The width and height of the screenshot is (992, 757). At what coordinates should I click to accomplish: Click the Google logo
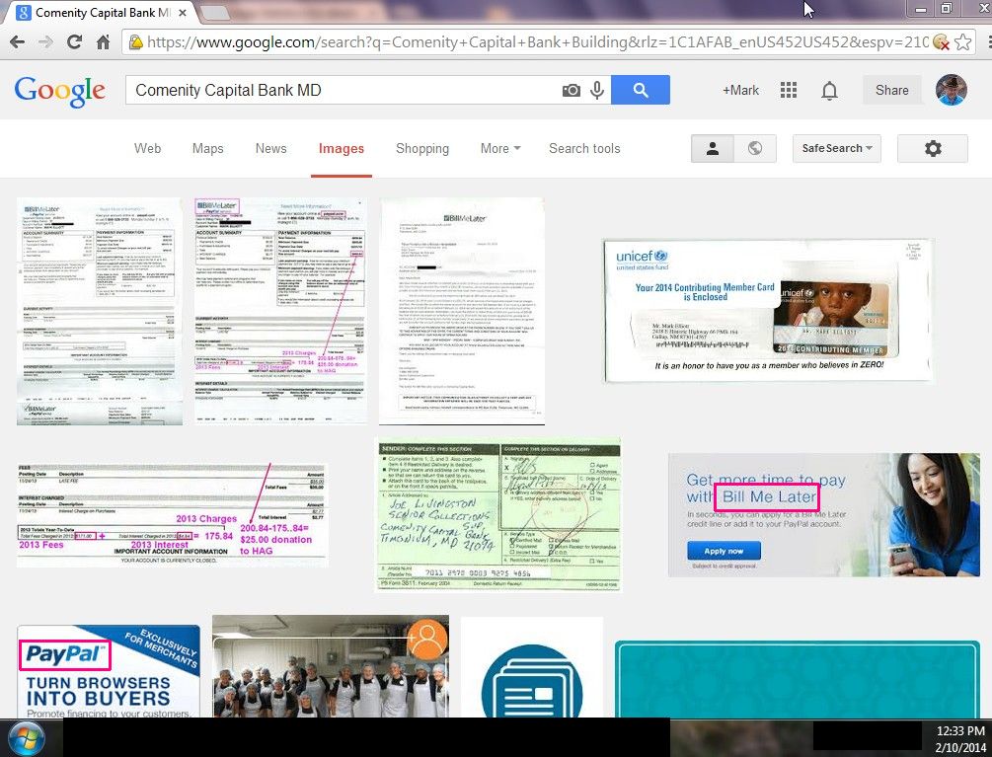click(60, 92)
